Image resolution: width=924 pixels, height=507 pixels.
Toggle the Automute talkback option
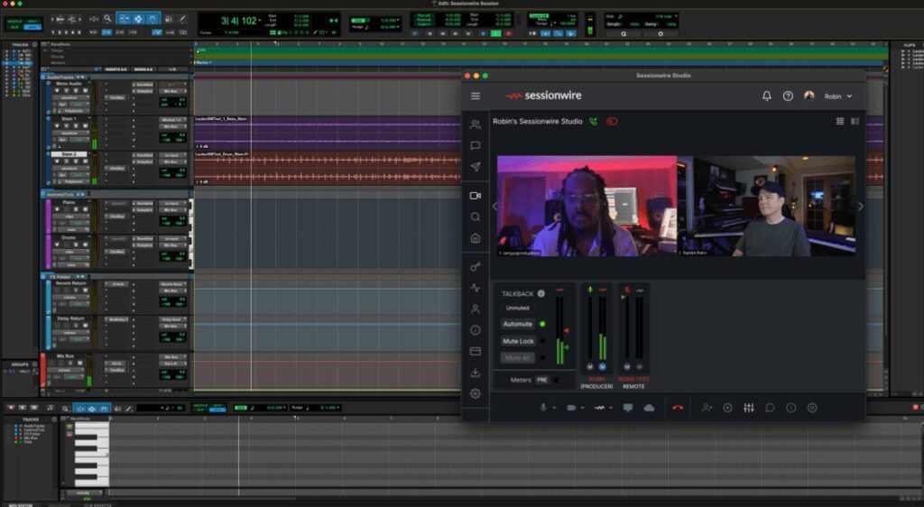pyautogui.click(x=518, y=324)
